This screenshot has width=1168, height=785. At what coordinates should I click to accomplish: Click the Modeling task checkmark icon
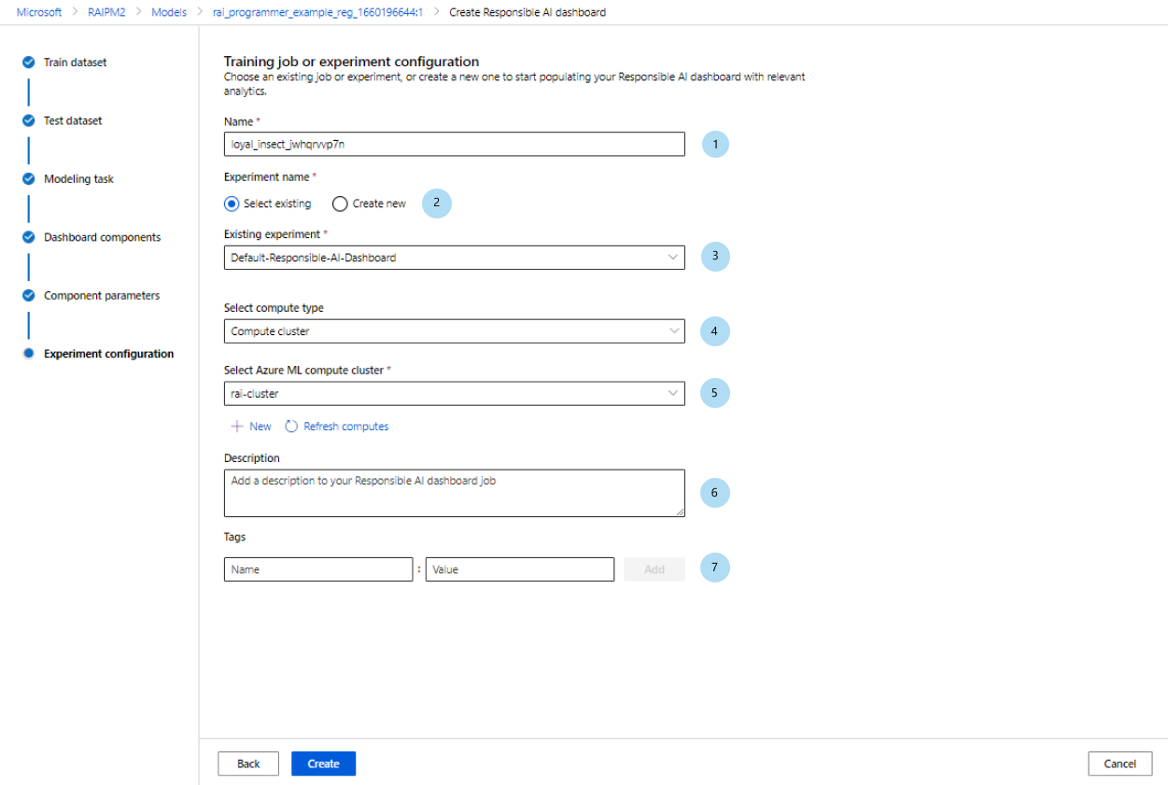[29, 179]
